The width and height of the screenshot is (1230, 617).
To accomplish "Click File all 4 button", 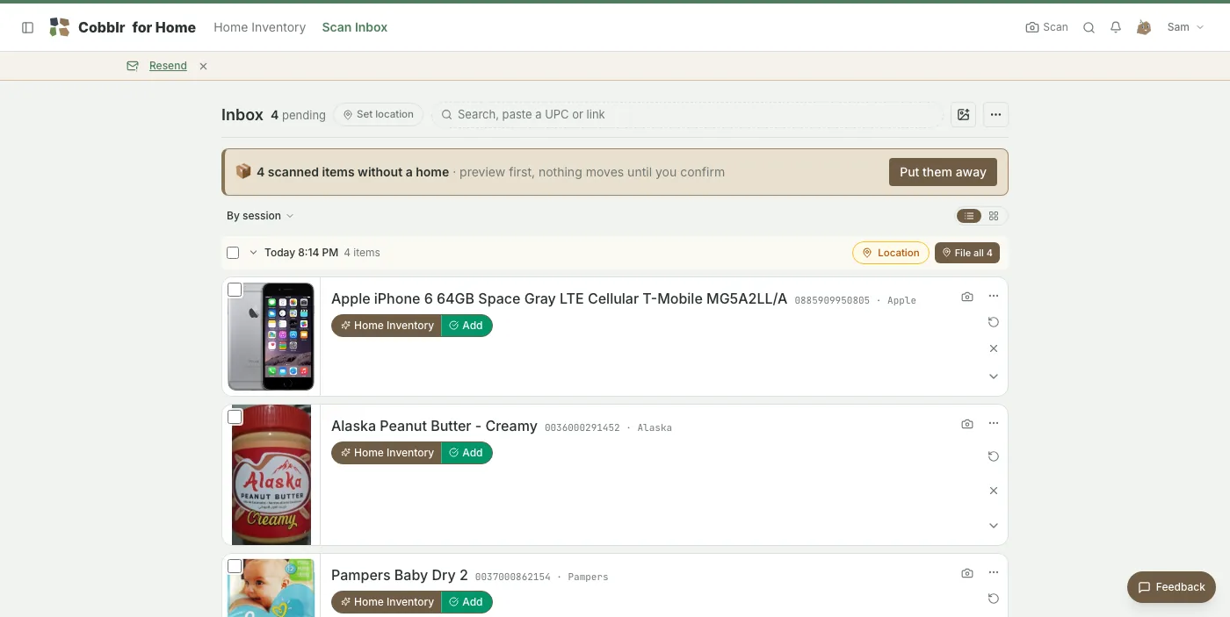I will [x=967, y=253].
